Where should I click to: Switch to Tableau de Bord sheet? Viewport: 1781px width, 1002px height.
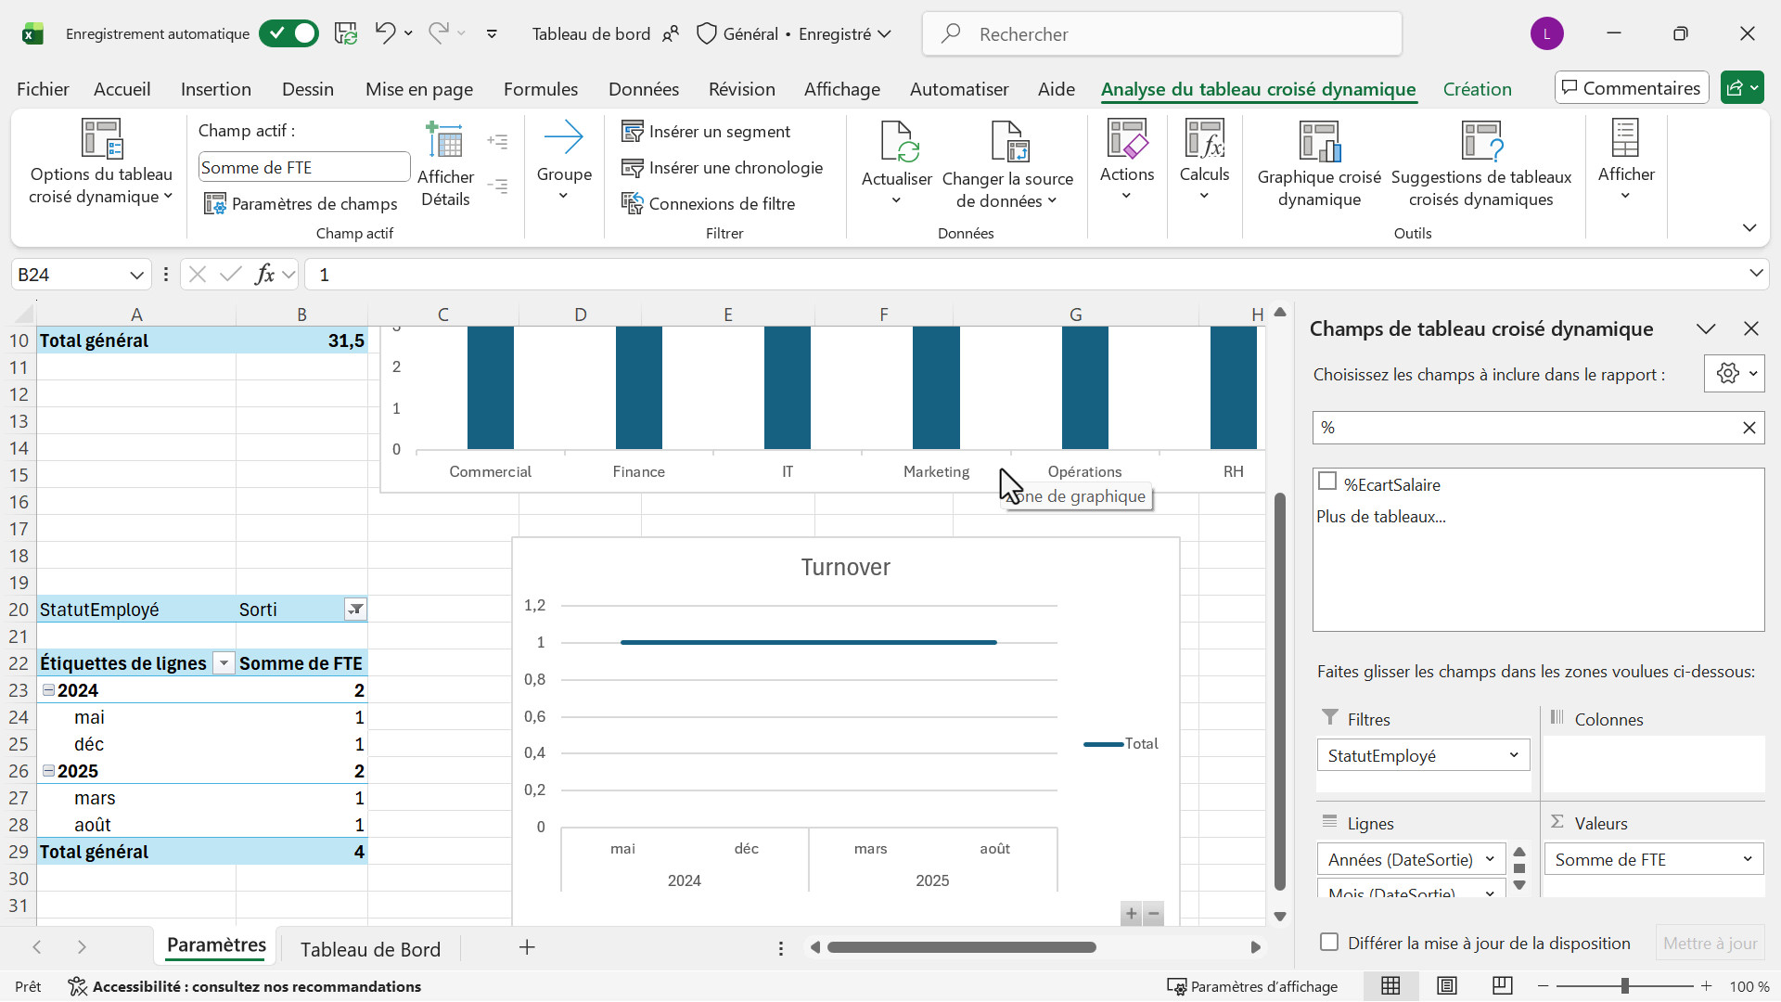point(370,949)
